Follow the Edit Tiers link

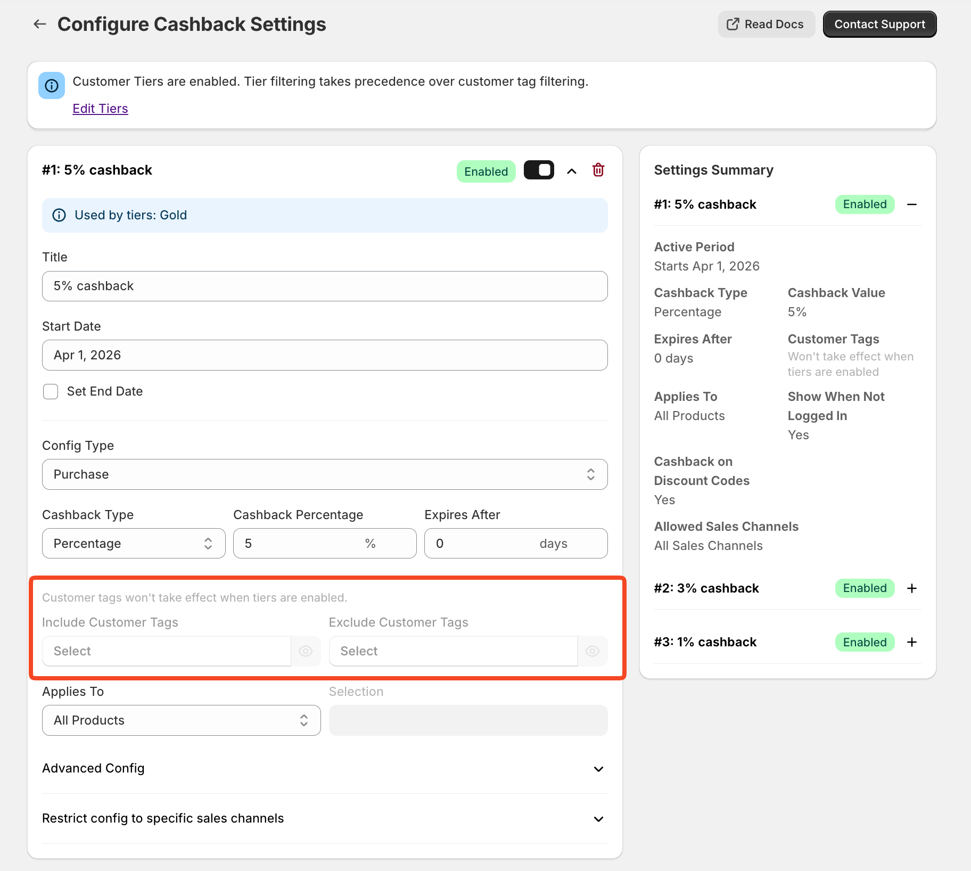click(100, 109)
